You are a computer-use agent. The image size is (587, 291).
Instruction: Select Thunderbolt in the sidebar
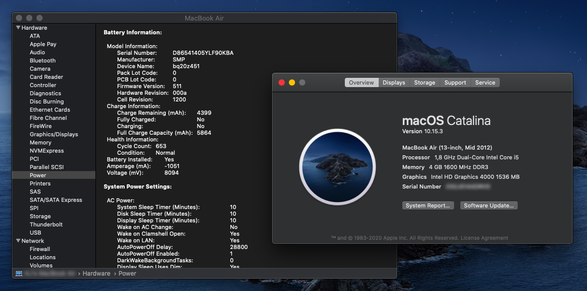point(46,224)
